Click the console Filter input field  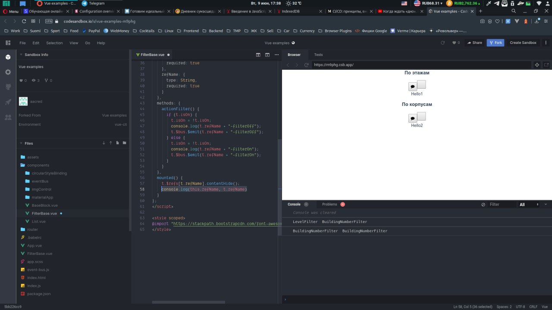pyautogui.click(x=502, y=205)
